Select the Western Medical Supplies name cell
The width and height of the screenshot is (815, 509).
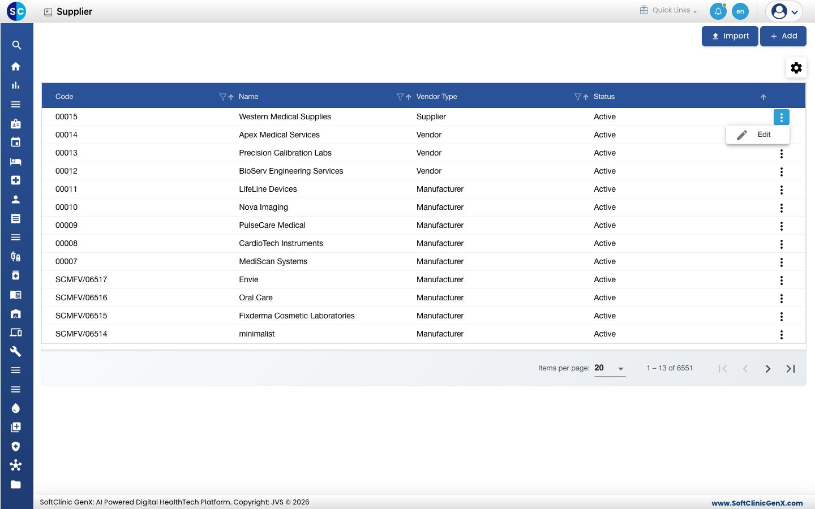[285, 117]
